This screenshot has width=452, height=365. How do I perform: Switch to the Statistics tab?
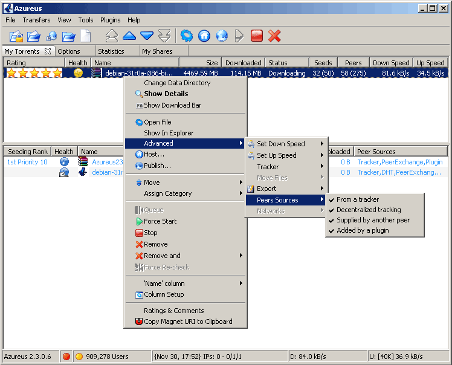pos(111,51)
